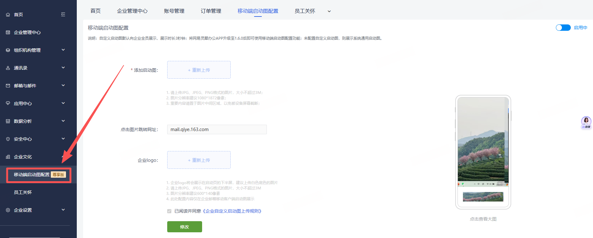Click the 安全中心 shield icon

click(8, 139)
